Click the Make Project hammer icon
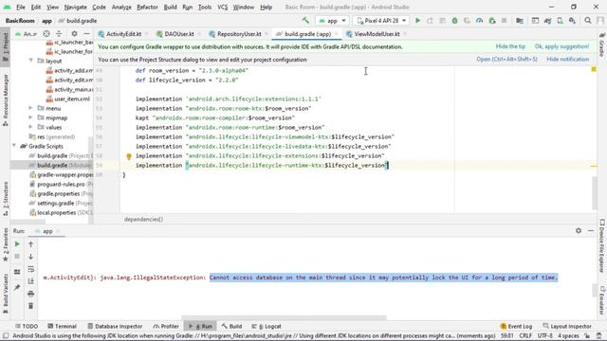Viewport: 607px width, 341px height. click(305, 21)
